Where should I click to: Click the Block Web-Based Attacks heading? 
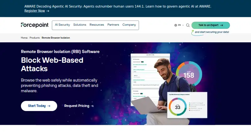pyautogui.click(x=52, y=64)
